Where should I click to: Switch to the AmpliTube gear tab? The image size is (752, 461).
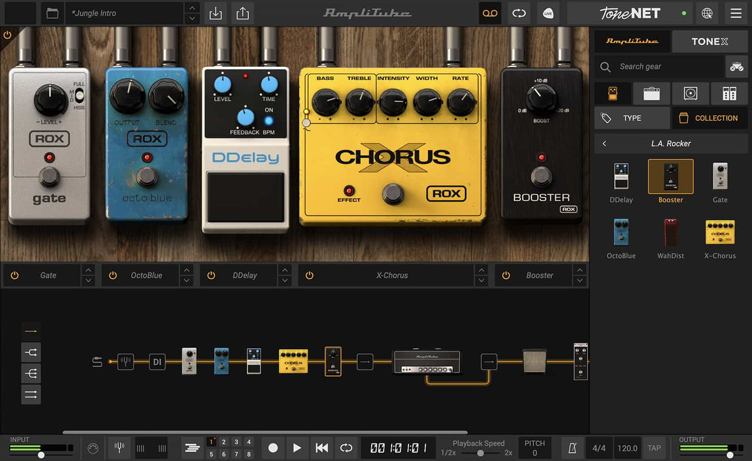point(632,41)
